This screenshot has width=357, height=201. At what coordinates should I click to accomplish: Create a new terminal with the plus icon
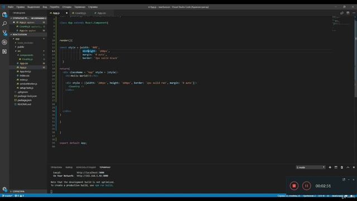click(x=330, y=167)
